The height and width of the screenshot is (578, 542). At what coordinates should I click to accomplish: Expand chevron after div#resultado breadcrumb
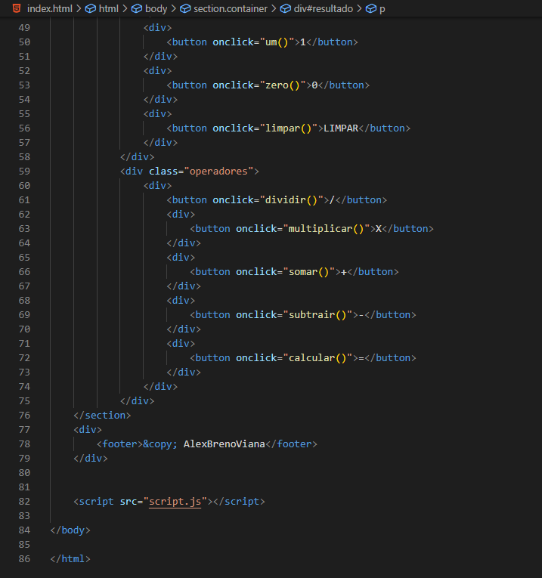coord(359,8)
